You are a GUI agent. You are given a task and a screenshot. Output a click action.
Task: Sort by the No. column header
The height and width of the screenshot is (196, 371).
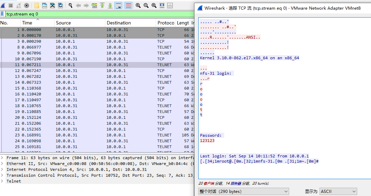(x=10, y=23)
